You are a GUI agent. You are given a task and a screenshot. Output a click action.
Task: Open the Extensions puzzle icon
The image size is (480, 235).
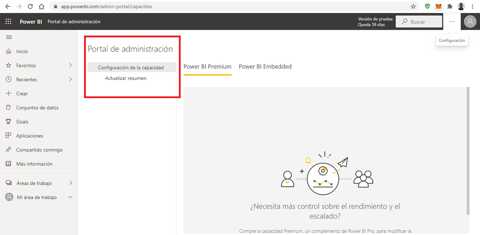(x=450, y=6)
